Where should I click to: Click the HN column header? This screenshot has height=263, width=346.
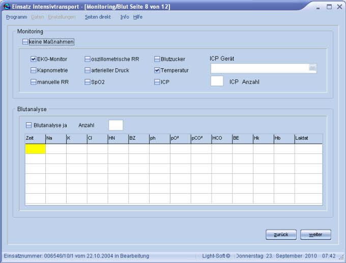coord(118,139)
